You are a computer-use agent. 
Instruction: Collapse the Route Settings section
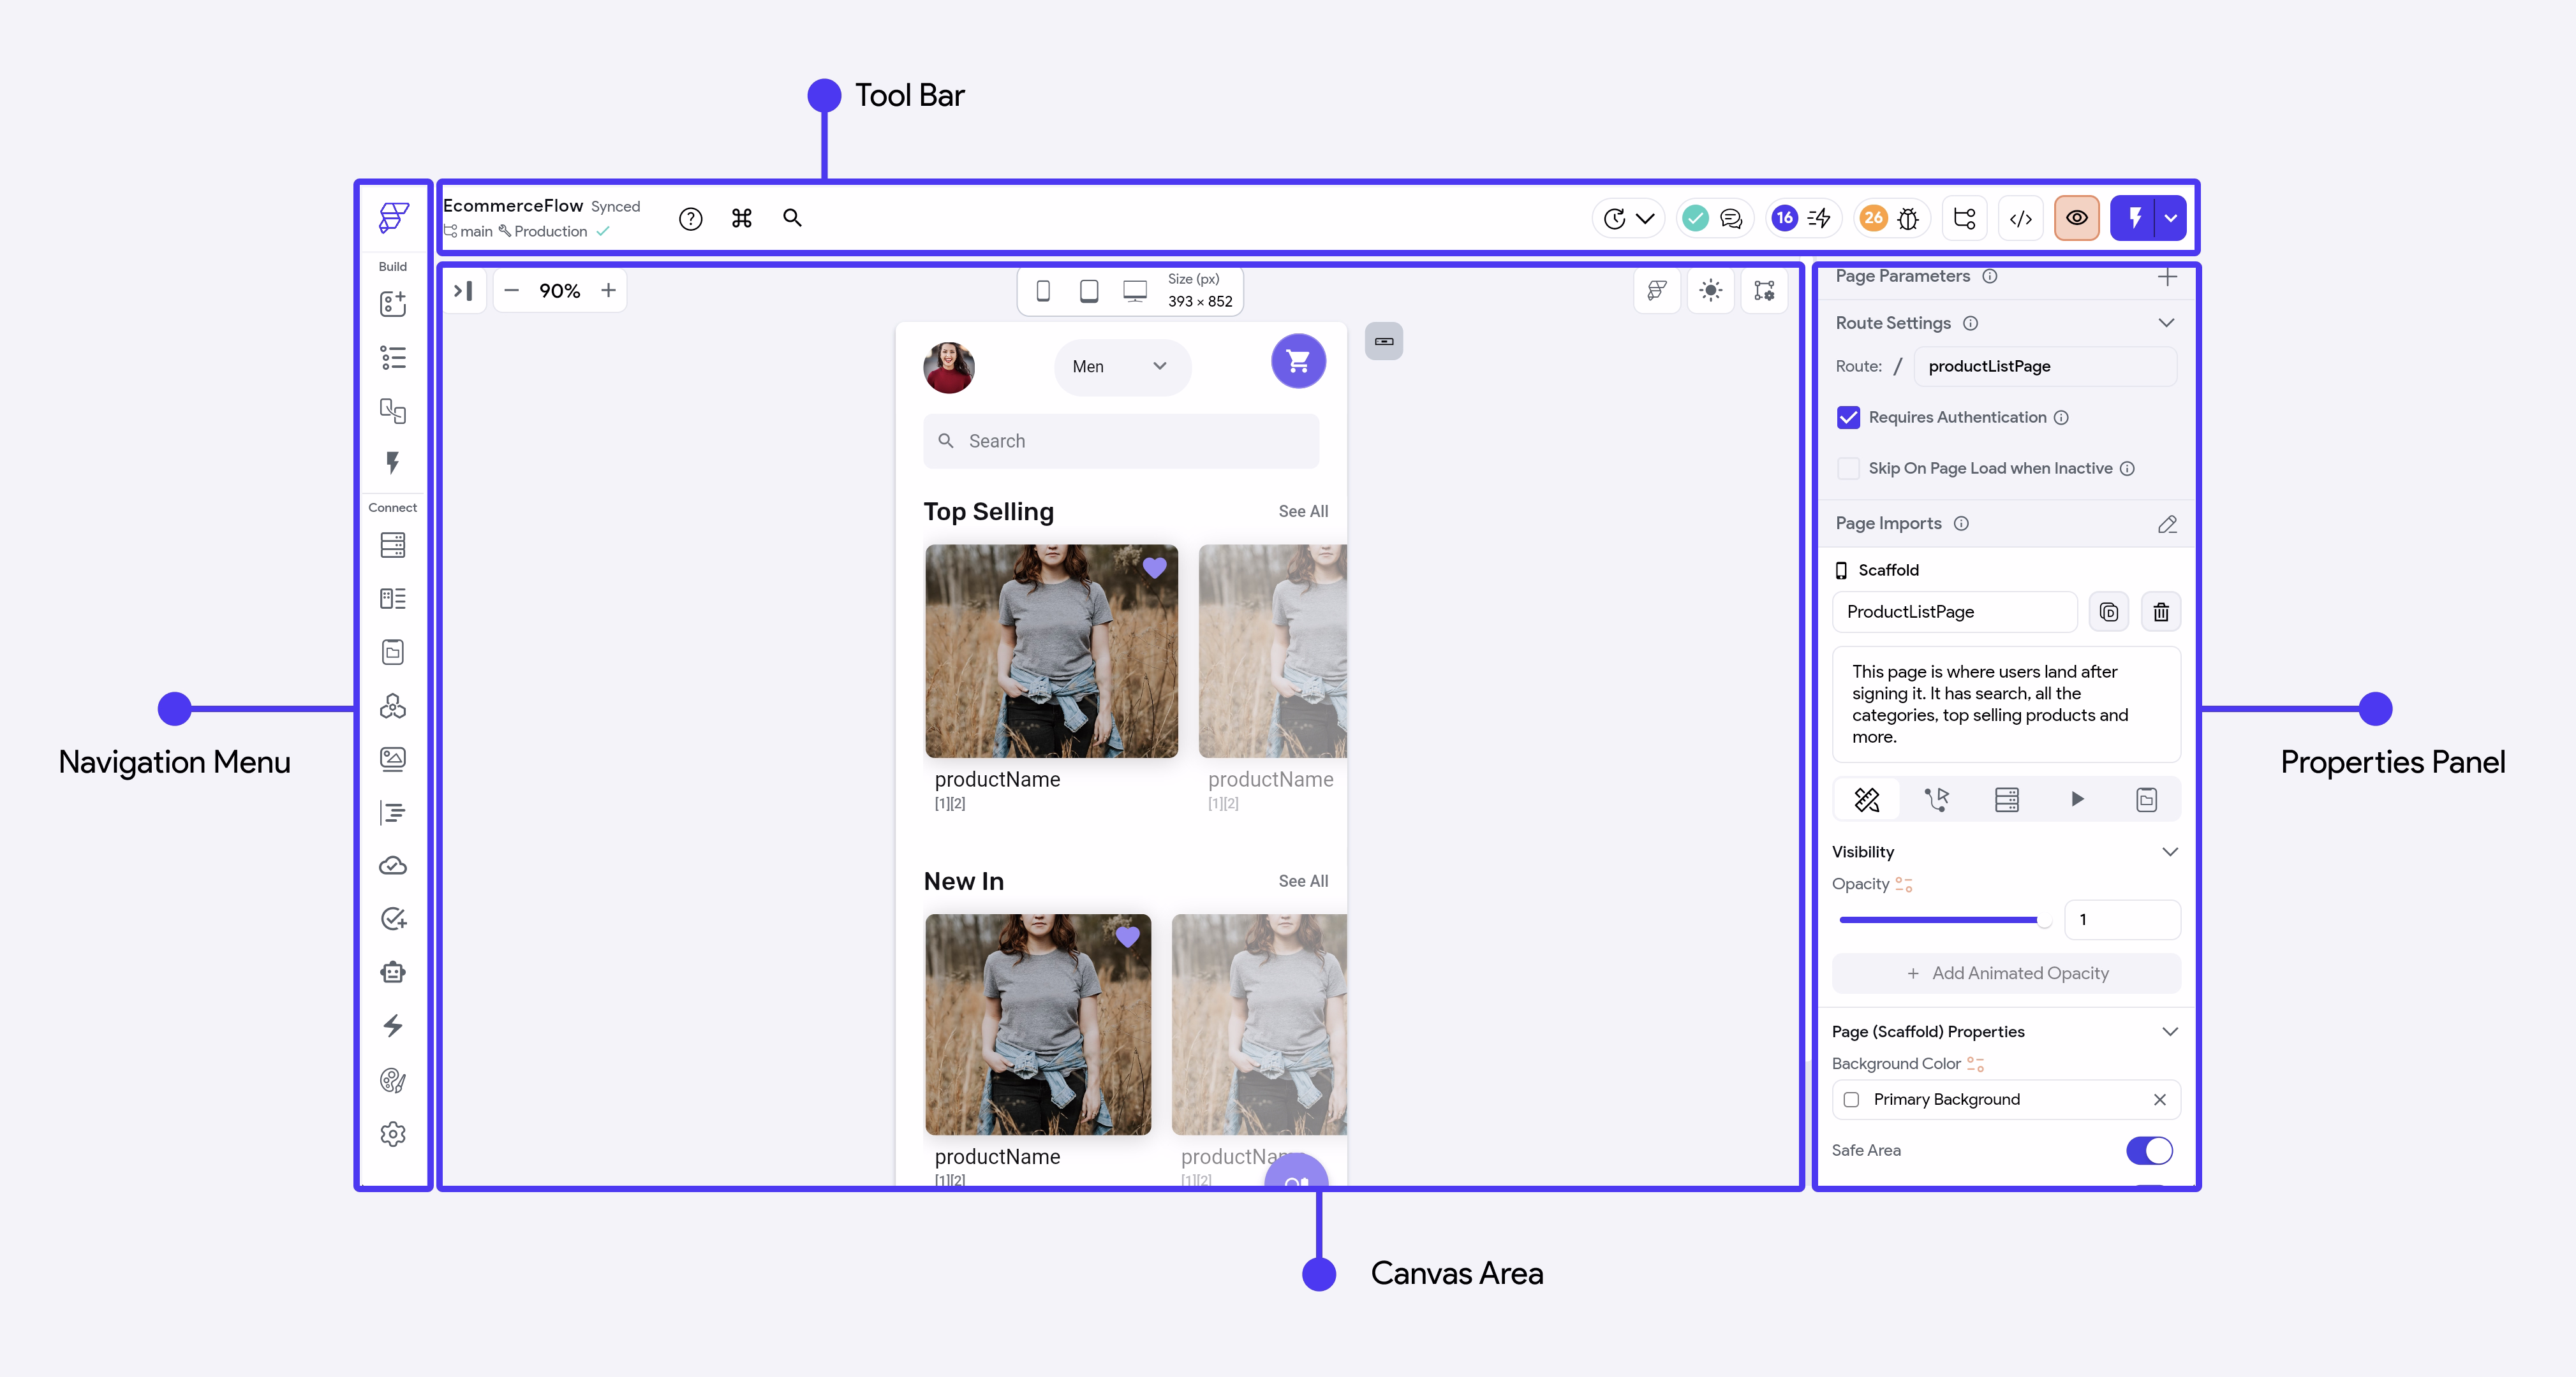(2166, 323)
